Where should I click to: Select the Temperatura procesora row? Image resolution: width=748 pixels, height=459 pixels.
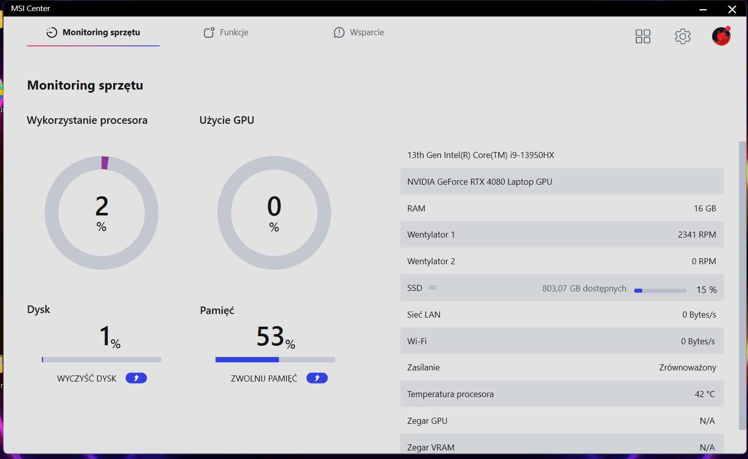point(561,394)
